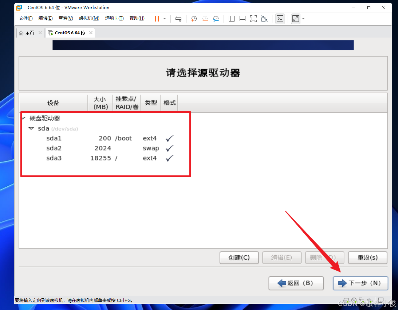Screen dimensions: 398x310
Task: Click the CD/DVD drive status icon
Action: [354, 301]
